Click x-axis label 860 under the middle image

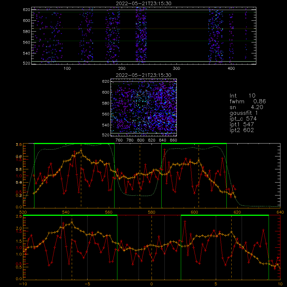(174, 140)
